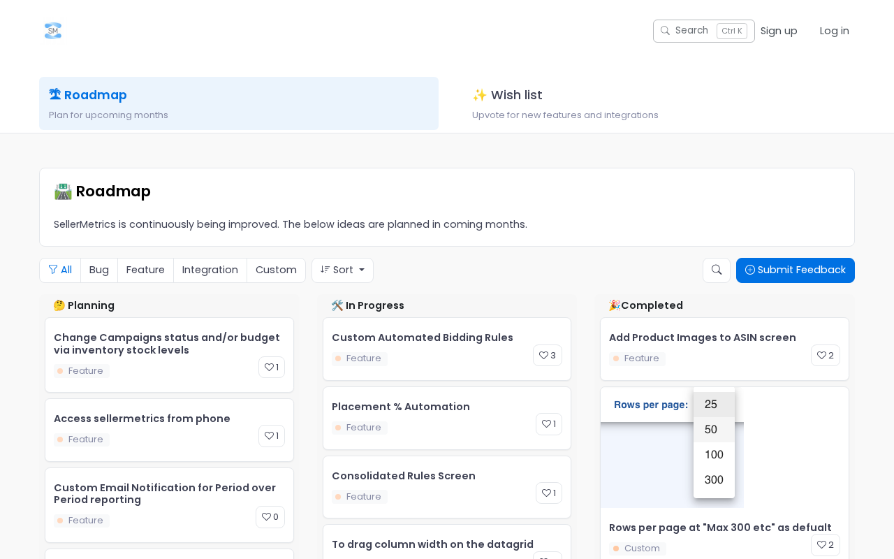
Task: Click the Completed column header
Action: click(x=645, y=305)
